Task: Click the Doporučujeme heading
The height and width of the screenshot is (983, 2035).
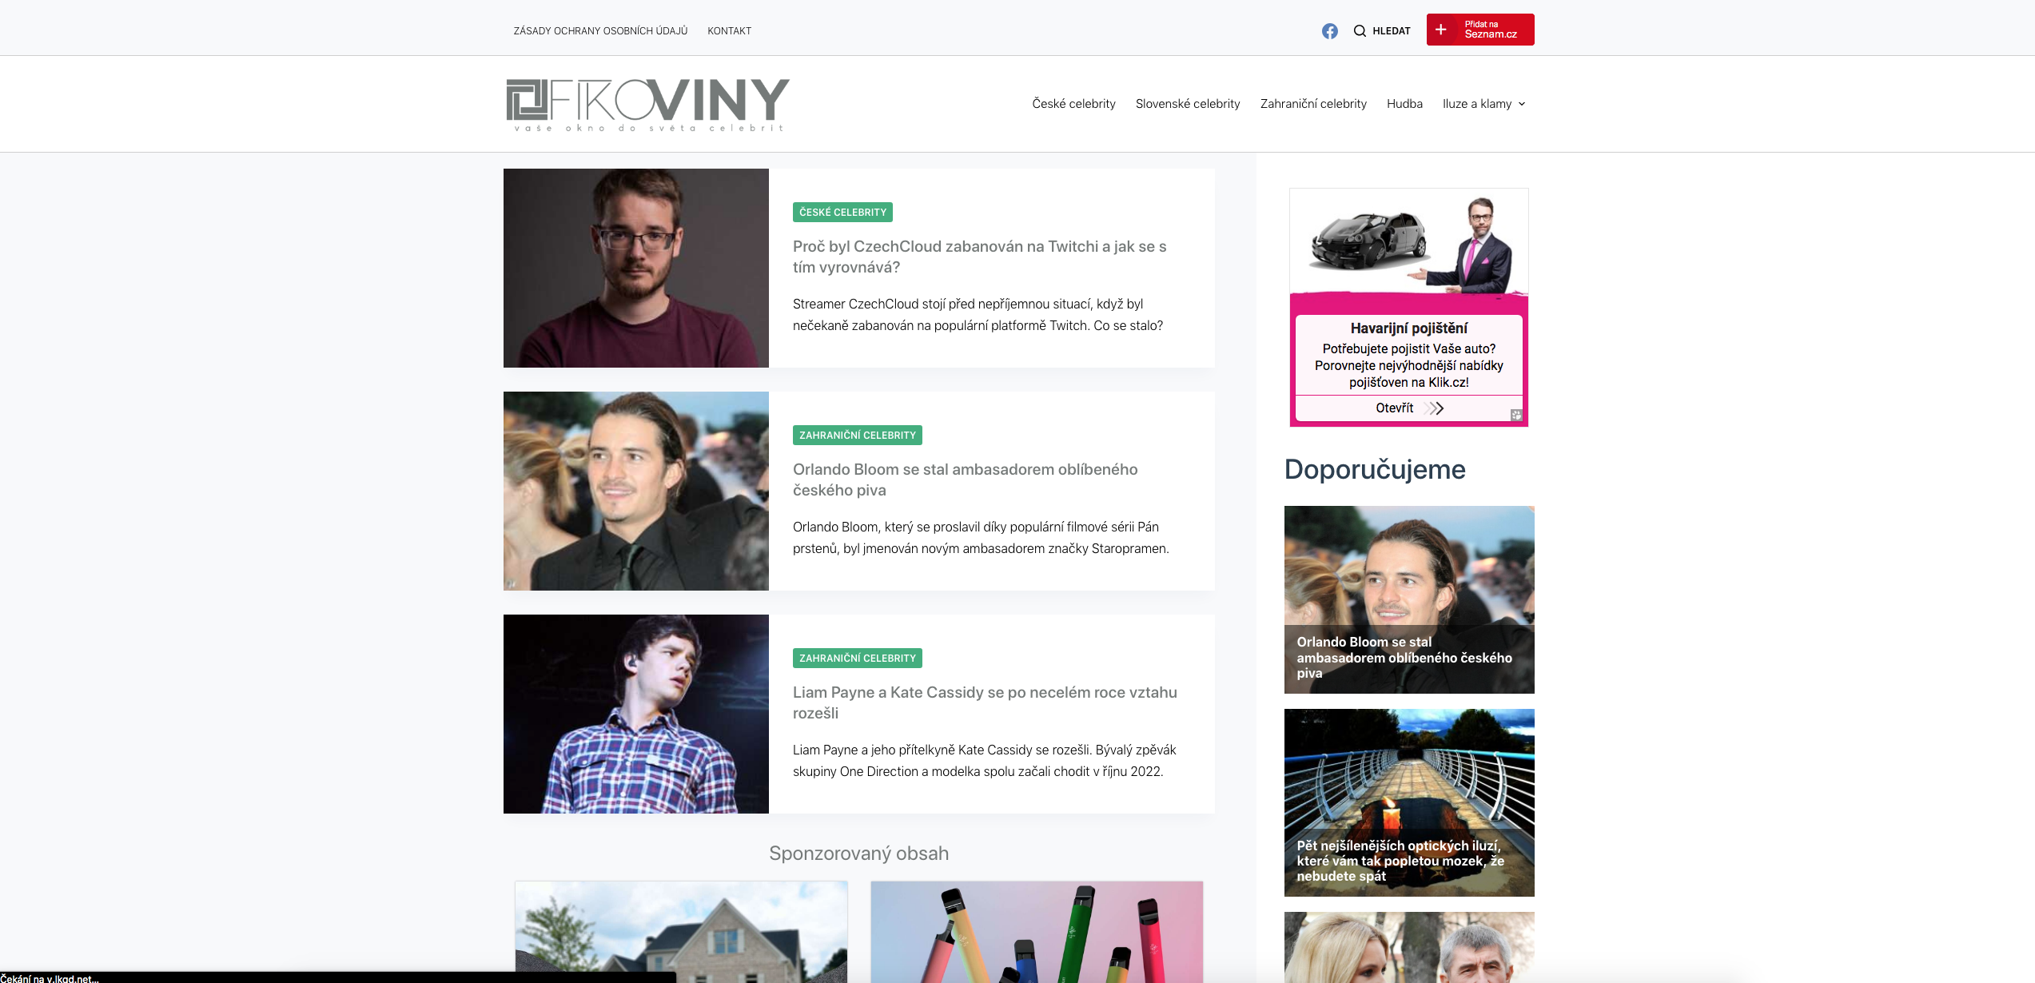Action: coord(1375,469)
